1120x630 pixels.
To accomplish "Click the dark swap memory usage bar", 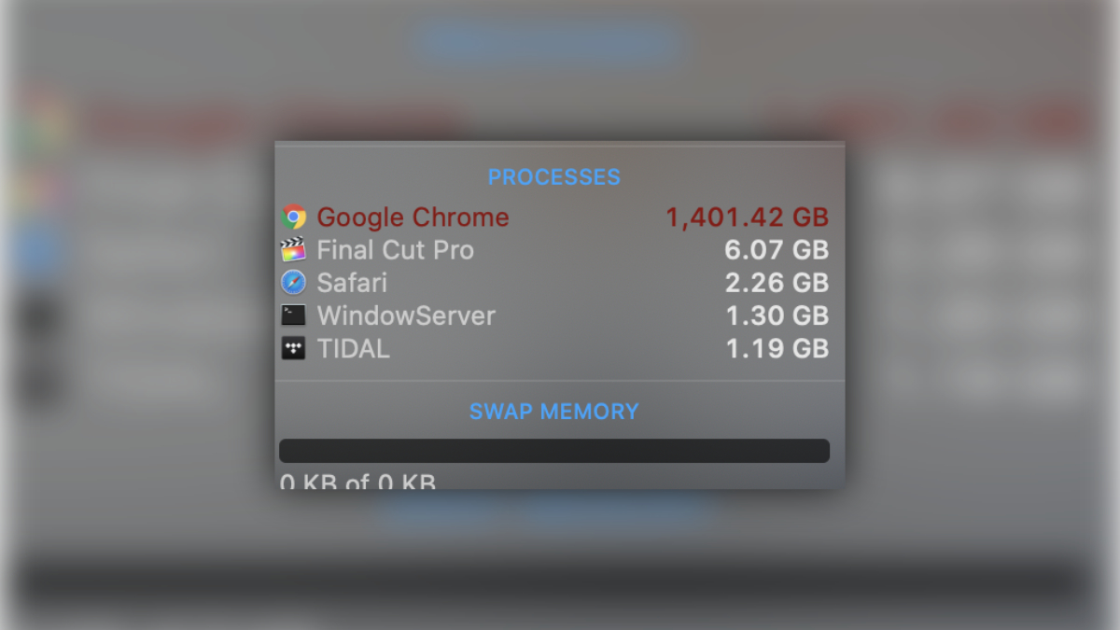I will click(x=554, y=451).
